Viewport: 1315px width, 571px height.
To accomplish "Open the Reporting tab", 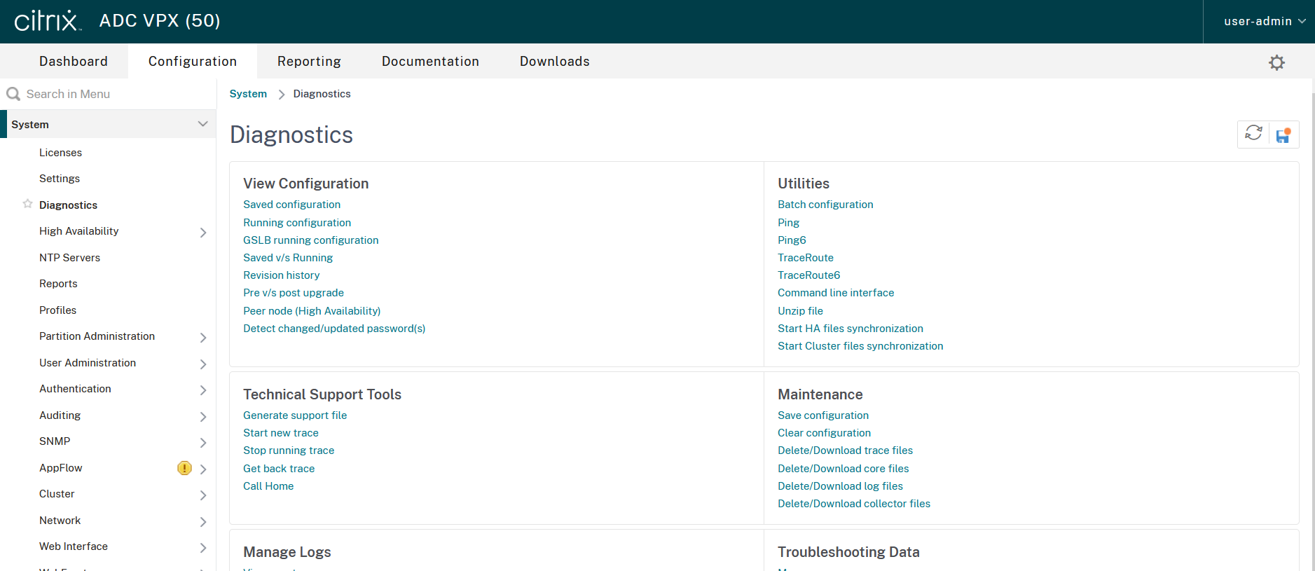I will click(x=309, y=62).
